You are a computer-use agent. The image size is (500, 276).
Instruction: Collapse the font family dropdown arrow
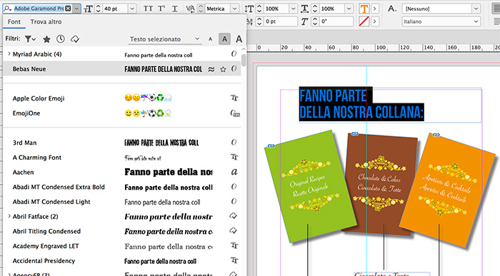point(76,9)
